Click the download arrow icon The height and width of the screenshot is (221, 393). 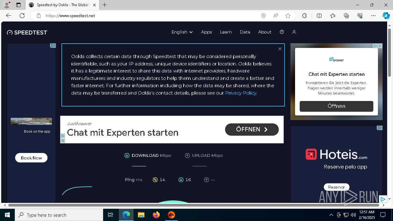pos(127,156)
